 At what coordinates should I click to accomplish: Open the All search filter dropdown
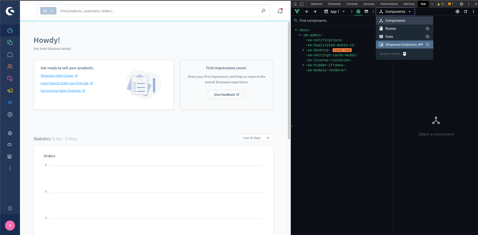(x=48, y=11)
